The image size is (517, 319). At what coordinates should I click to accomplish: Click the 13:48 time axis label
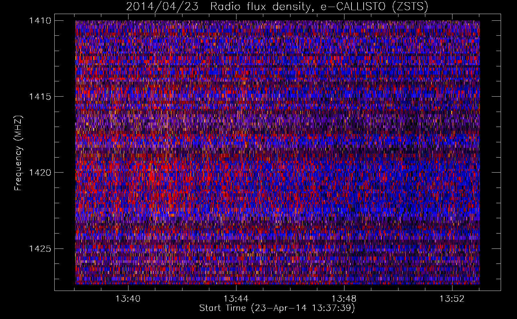[x=344, y=299]
